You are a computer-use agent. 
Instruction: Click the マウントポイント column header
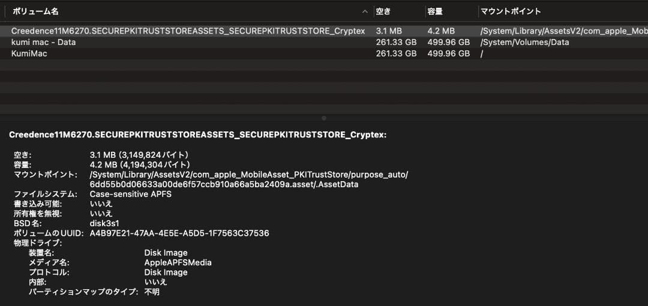pos(511,11)
